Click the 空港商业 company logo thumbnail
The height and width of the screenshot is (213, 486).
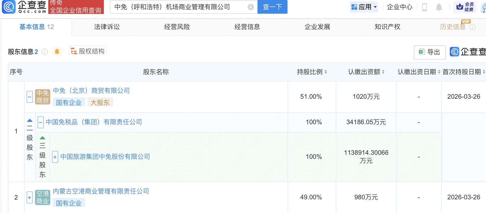(x=43, y=197)
